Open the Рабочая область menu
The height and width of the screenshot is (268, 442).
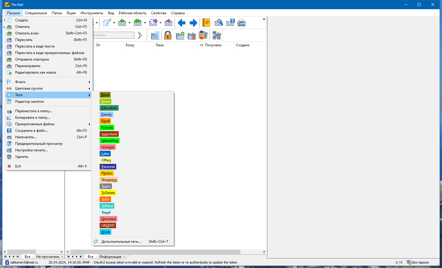[x=132, y=13]
